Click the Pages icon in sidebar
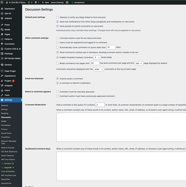 click(x=2, y=34)
